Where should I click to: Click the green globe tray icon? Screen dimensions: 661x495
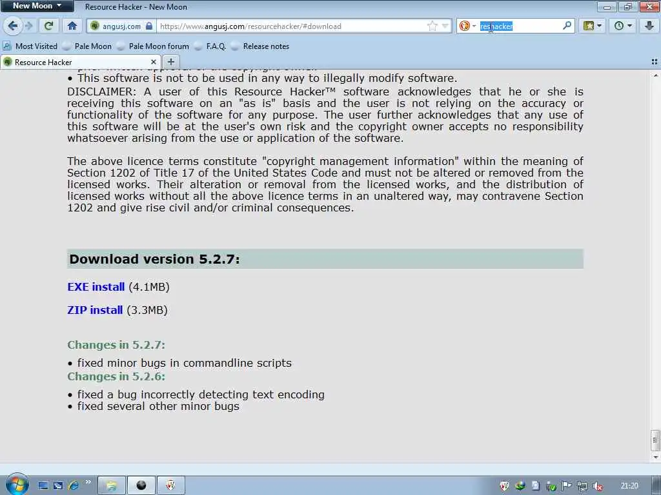tap(520, 486)
